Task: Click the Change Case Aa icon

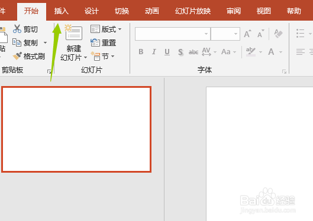Action: [x=226, y=52]
